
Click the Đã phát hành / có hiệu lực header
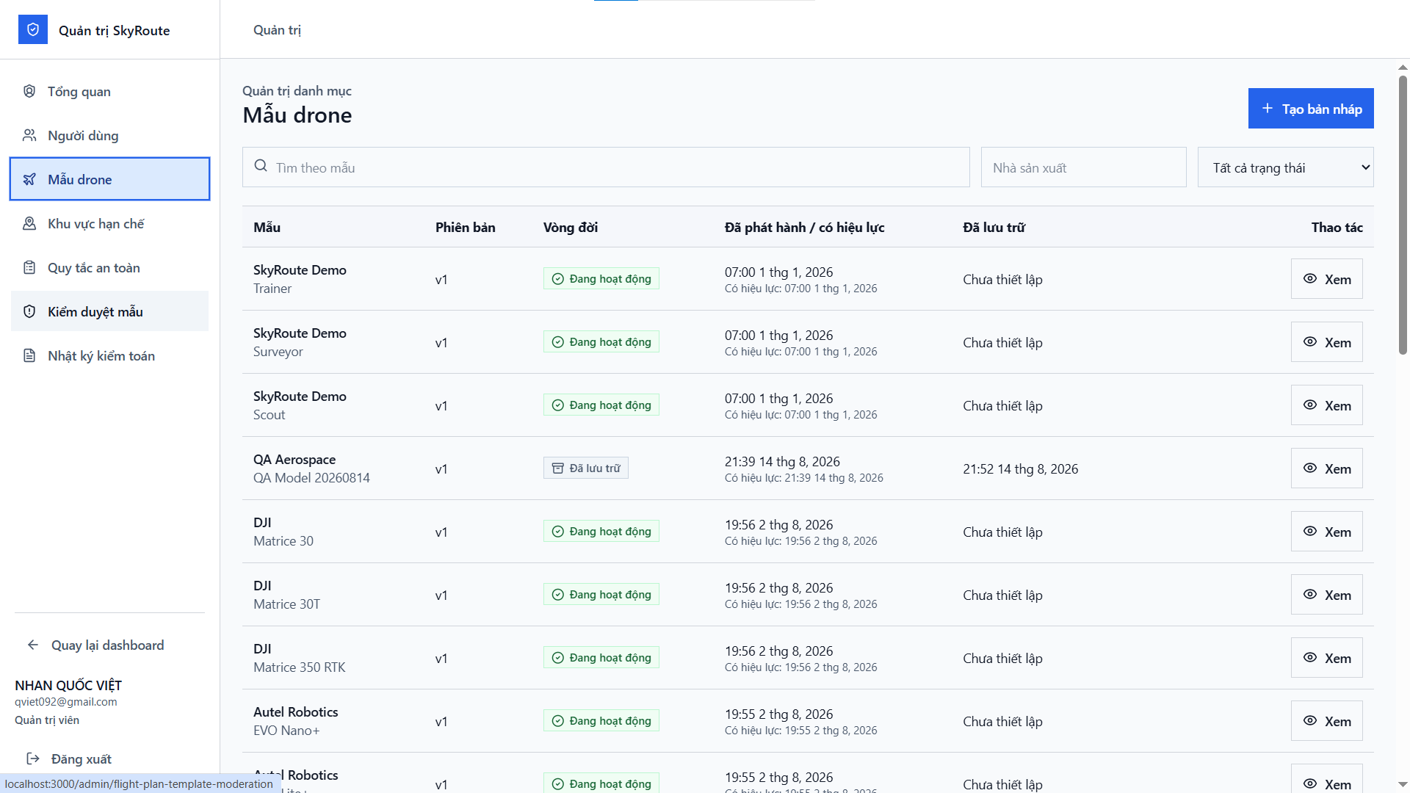804,227
